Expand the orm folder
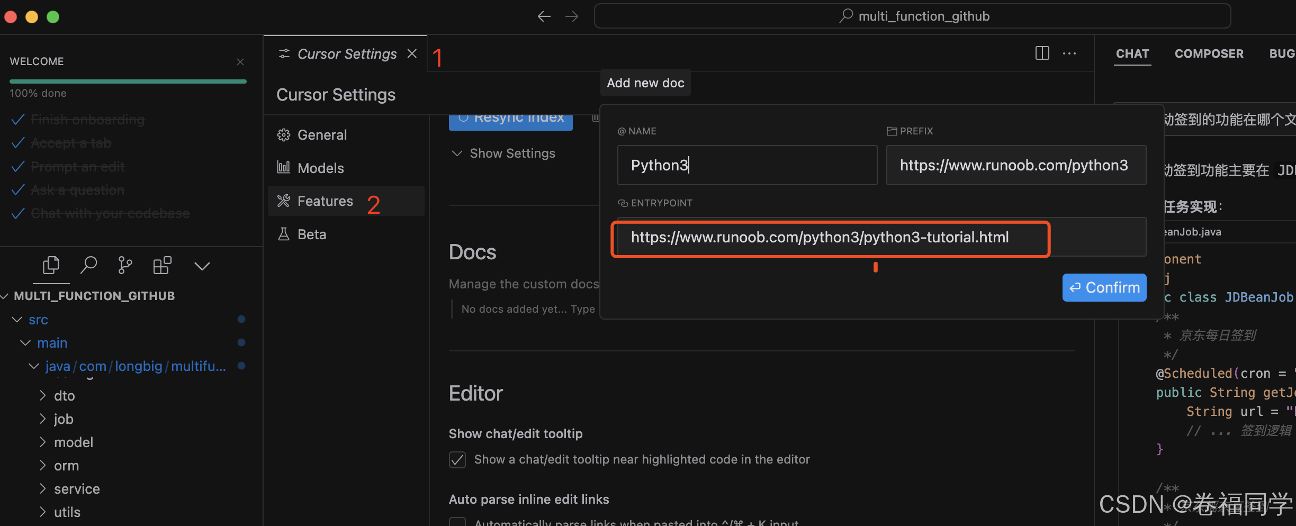 point(66,466)
